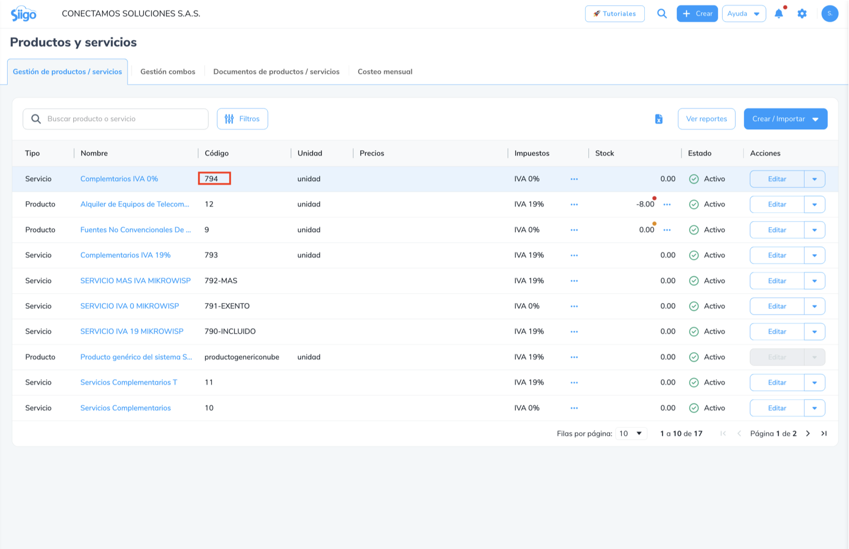Go to next page of results
This screenshot has width=849, height=549.
tap(808, 433)
